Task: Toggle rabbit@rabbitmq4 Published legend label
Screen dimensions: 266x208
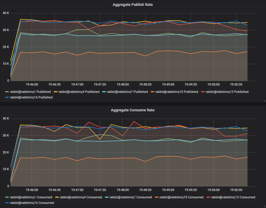Action: tap(79, 92)
